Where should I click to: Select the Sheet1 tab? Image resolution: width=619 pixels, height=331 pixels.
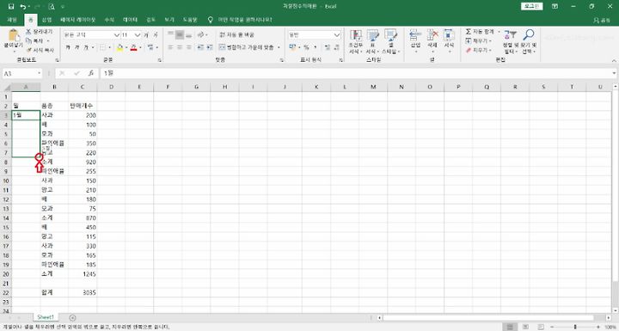(x=46, y=317)
